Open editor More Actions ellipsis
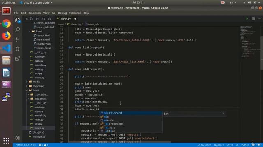 pos(259,19)
